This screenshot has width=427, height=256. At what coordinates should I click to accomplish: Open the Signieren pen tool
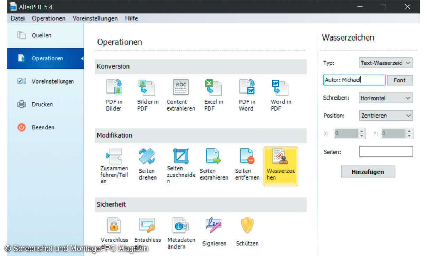(x=214, y=232)
